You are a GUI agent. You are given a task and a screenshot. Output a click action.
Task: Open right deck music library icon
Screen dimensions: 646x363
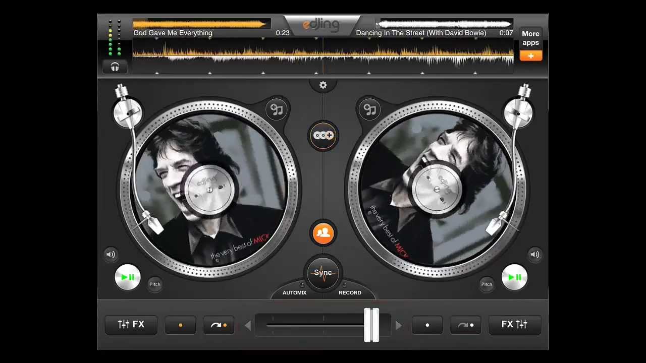(x=370, y=109)
